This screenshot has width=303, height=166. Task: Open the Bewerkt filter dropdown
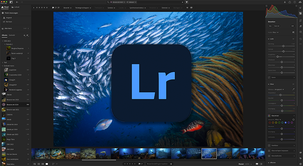[67, 8]
